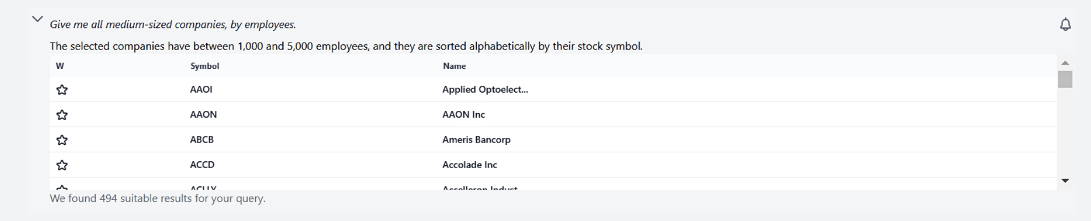Click the AAON Inc company name
Image resolution: width=1091 pixels, height=221 pixels.
[464, 114]
